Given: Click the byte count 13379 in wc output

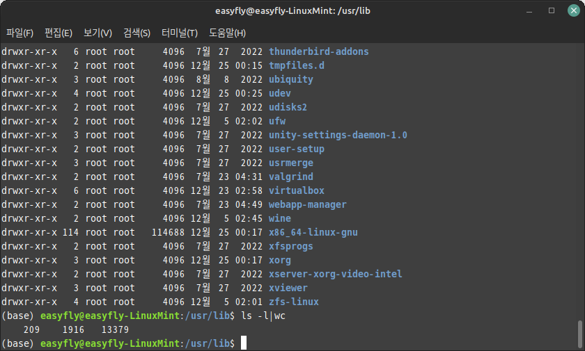Looking at the screenshot, I should click(x=115, y=329).
